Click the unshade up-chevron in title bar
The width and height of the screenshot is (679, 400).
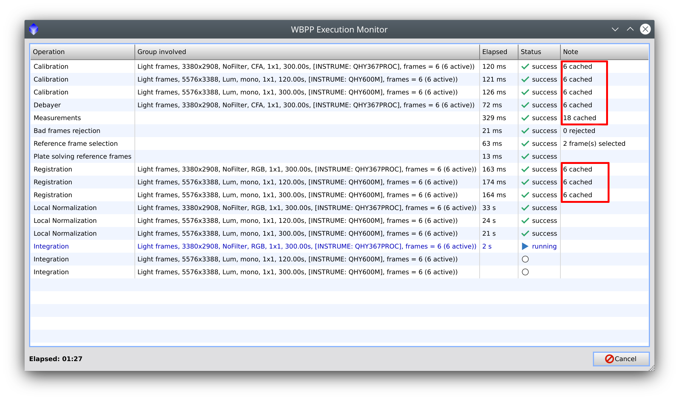[630, 29]
